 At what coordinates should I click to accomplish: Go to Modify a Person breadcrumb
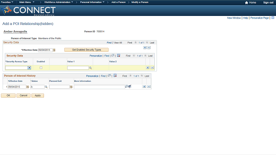click(x=140, y=2)
